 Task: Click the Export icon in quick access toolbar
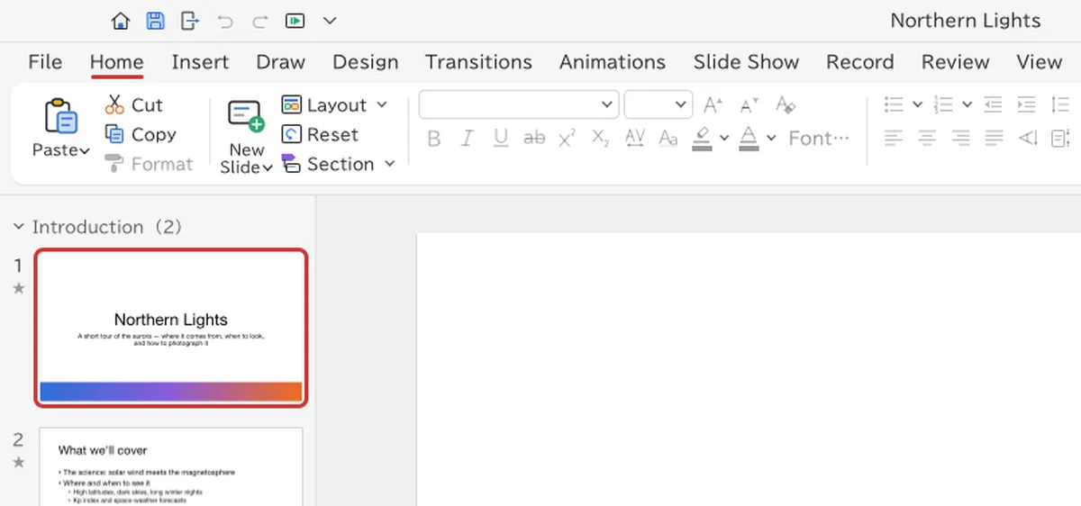[x=190, y=20]
